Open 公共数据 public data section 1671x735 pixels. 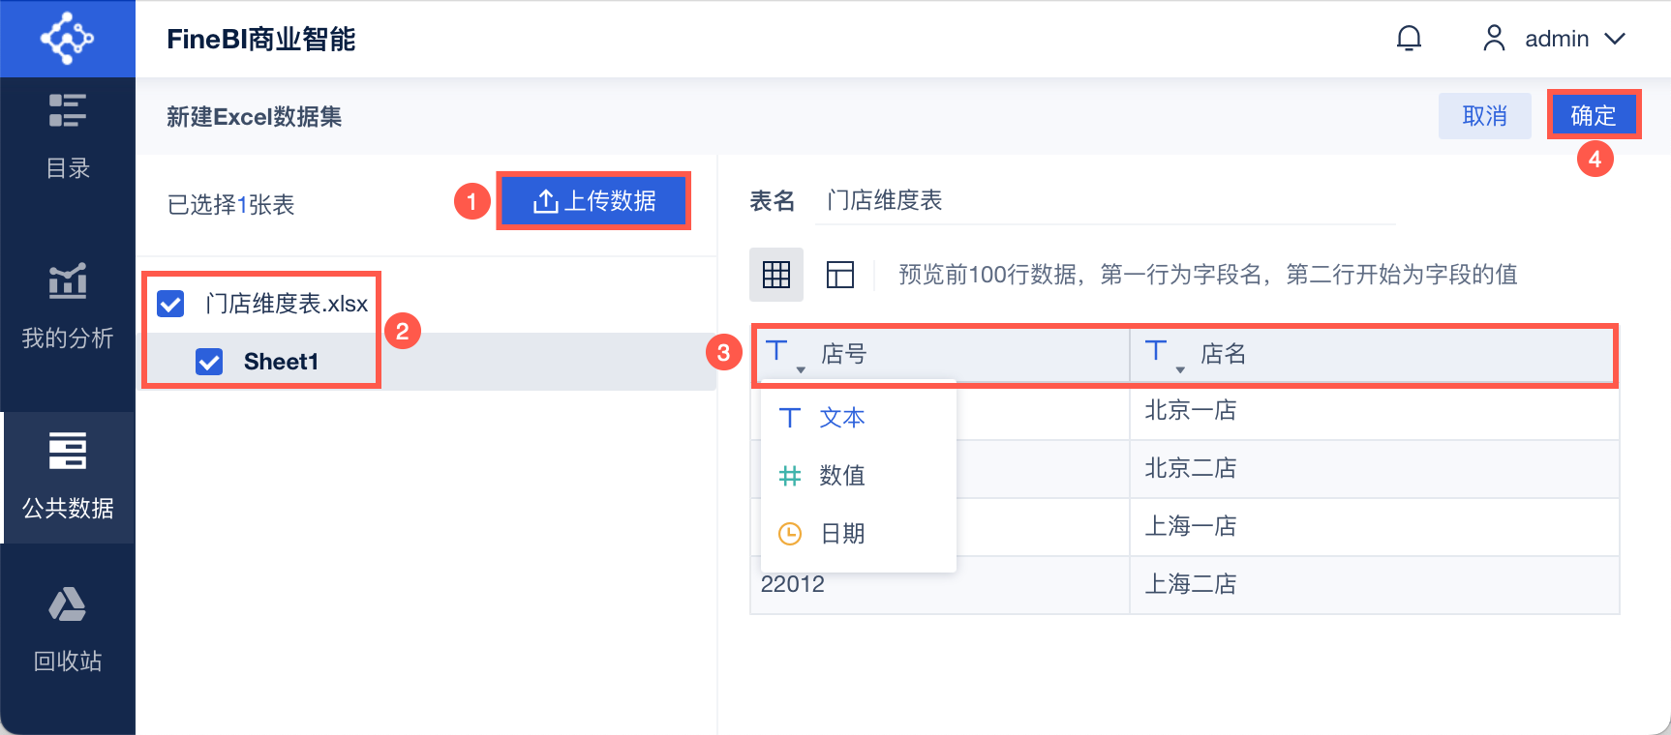click(68, 476)
